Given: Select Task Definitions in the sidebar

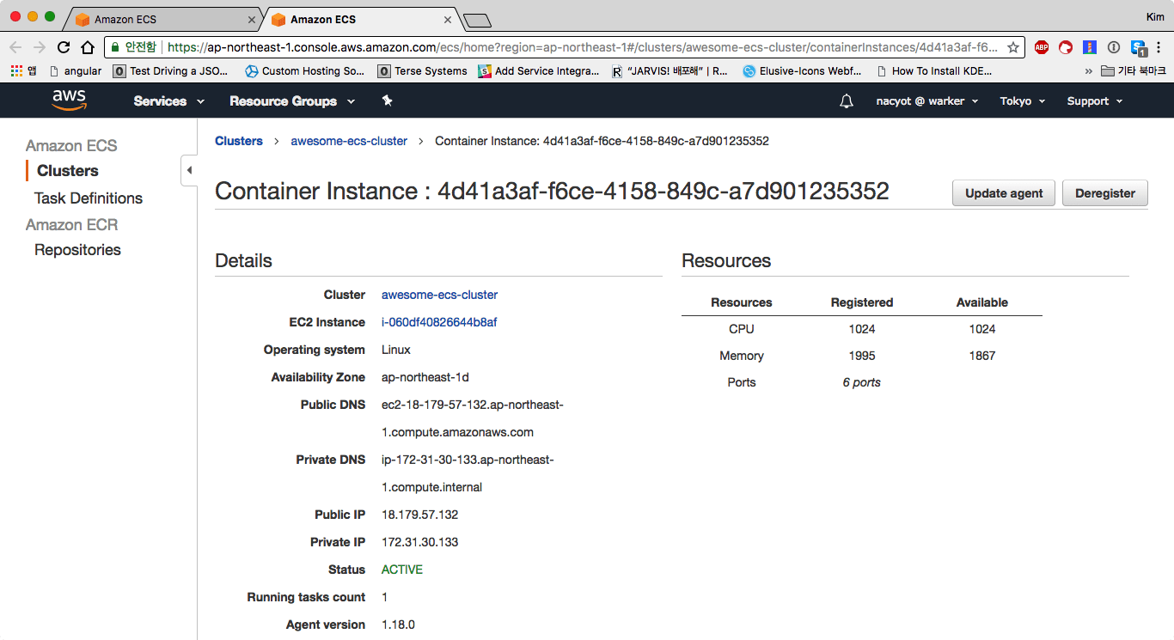Looking at the screenshot, I should [x=89, y=198].
